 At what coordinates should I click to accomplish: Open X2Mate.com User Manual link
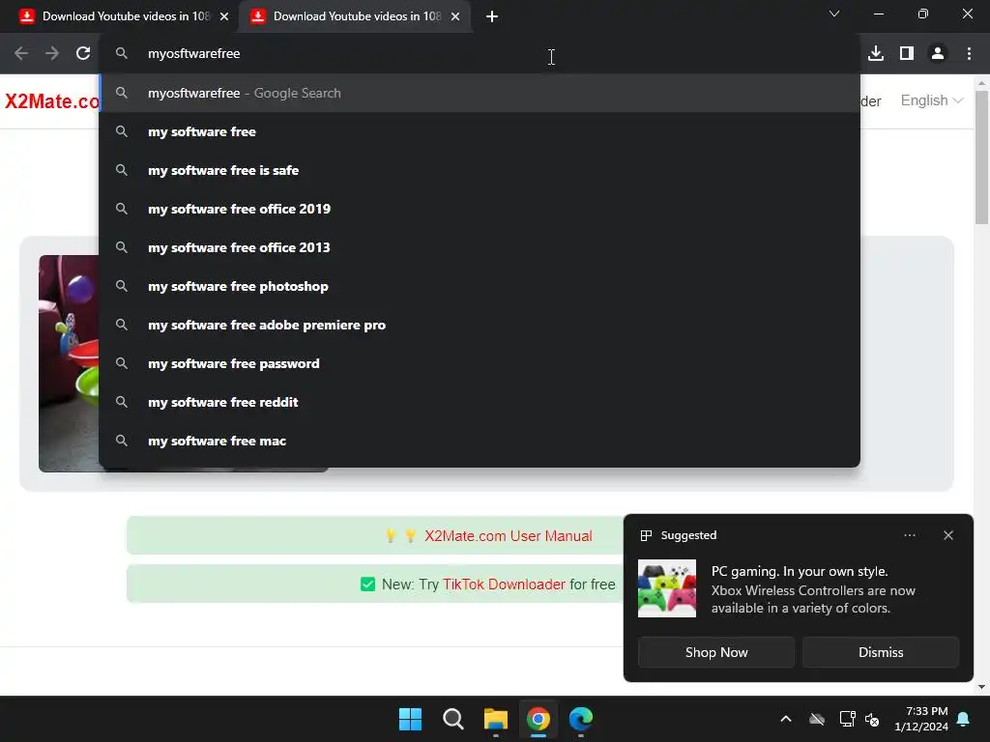click(508, 535)
